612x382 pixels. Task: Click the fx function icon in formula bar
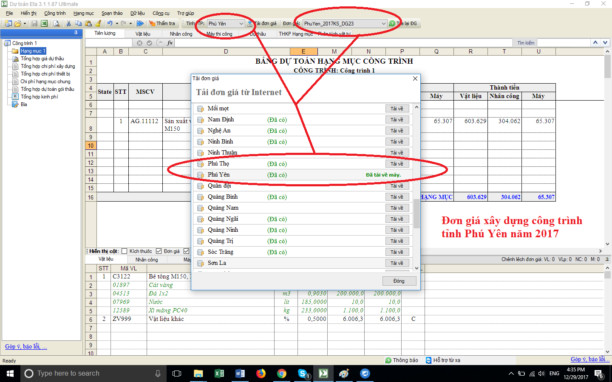[x=170, y=43]
